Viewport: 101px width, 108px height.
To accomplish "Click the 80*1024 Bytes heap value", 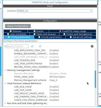I will pos(57,77).
